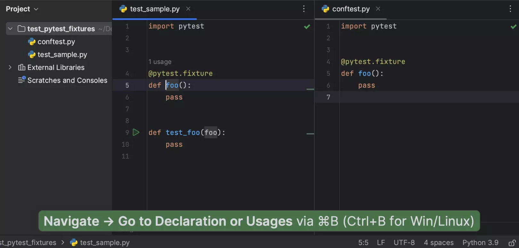
Task: Switch to the test_sample.py tab
Action: click(x=154, y=9)
